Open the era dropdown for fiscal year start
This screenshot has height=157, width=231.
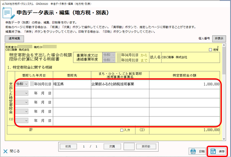[x=109, y=55]
